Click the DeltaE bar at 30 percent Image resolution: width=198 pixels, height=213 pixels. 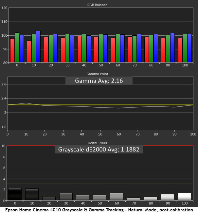click(x=66, y=197)
